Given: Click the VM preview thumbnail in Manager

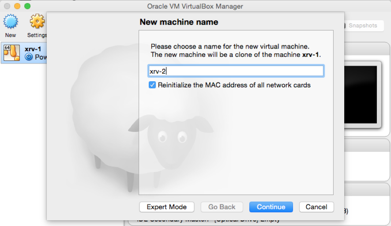Looking at the screenshot, I should click(x=361, y=95).
